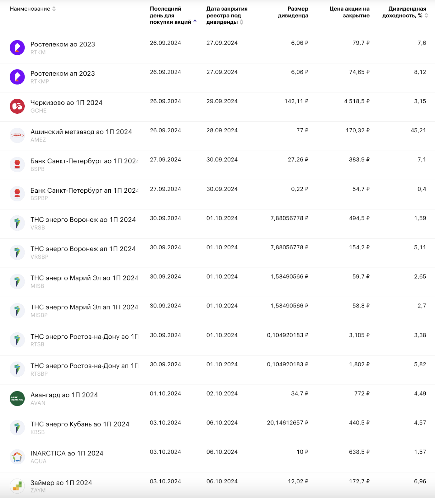Click the RTSBP row logo icon
Viewport: 435px width, 498px height.
click(x=17, y=369)
